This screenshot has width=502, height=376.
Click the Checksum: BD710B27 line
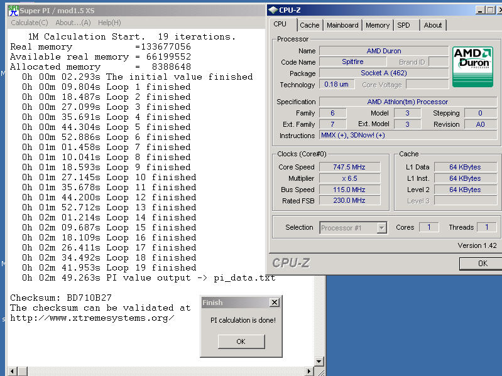(x=61, y=298)
